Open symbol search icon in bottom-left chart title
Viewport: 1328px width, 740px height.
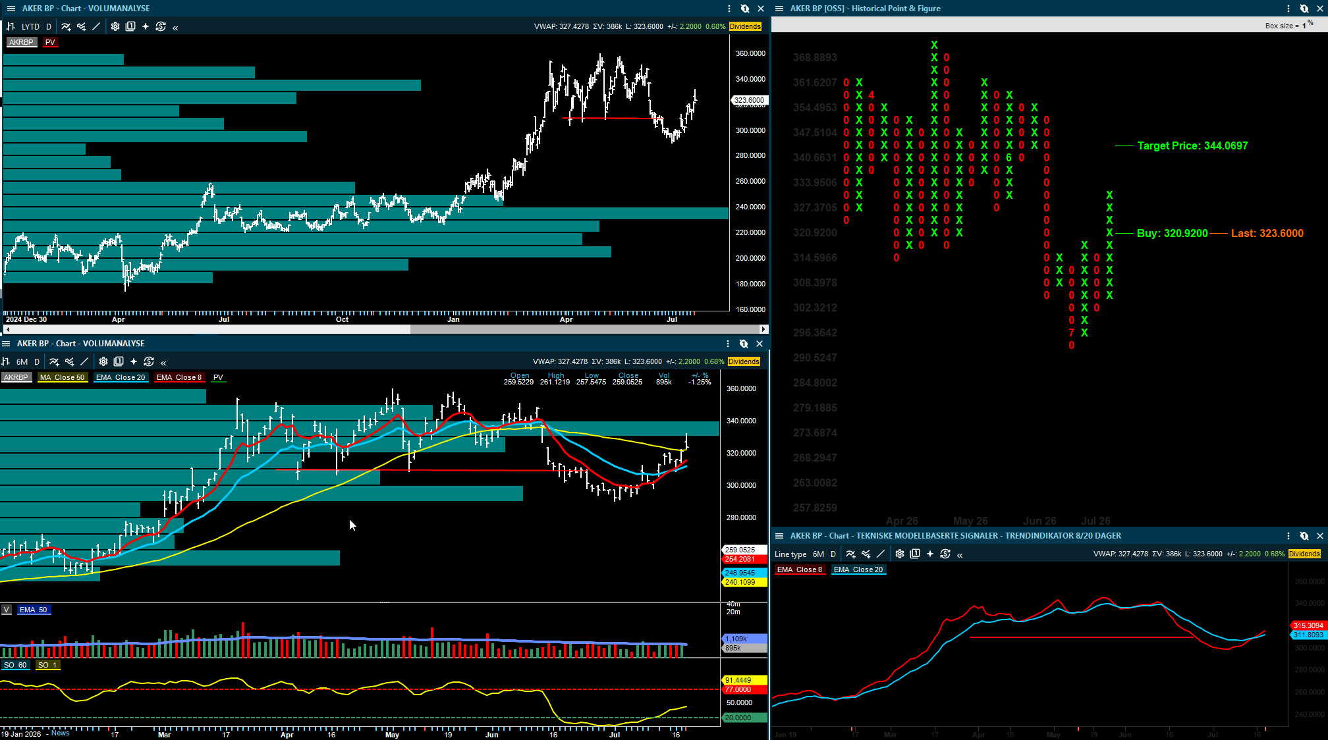744,344
